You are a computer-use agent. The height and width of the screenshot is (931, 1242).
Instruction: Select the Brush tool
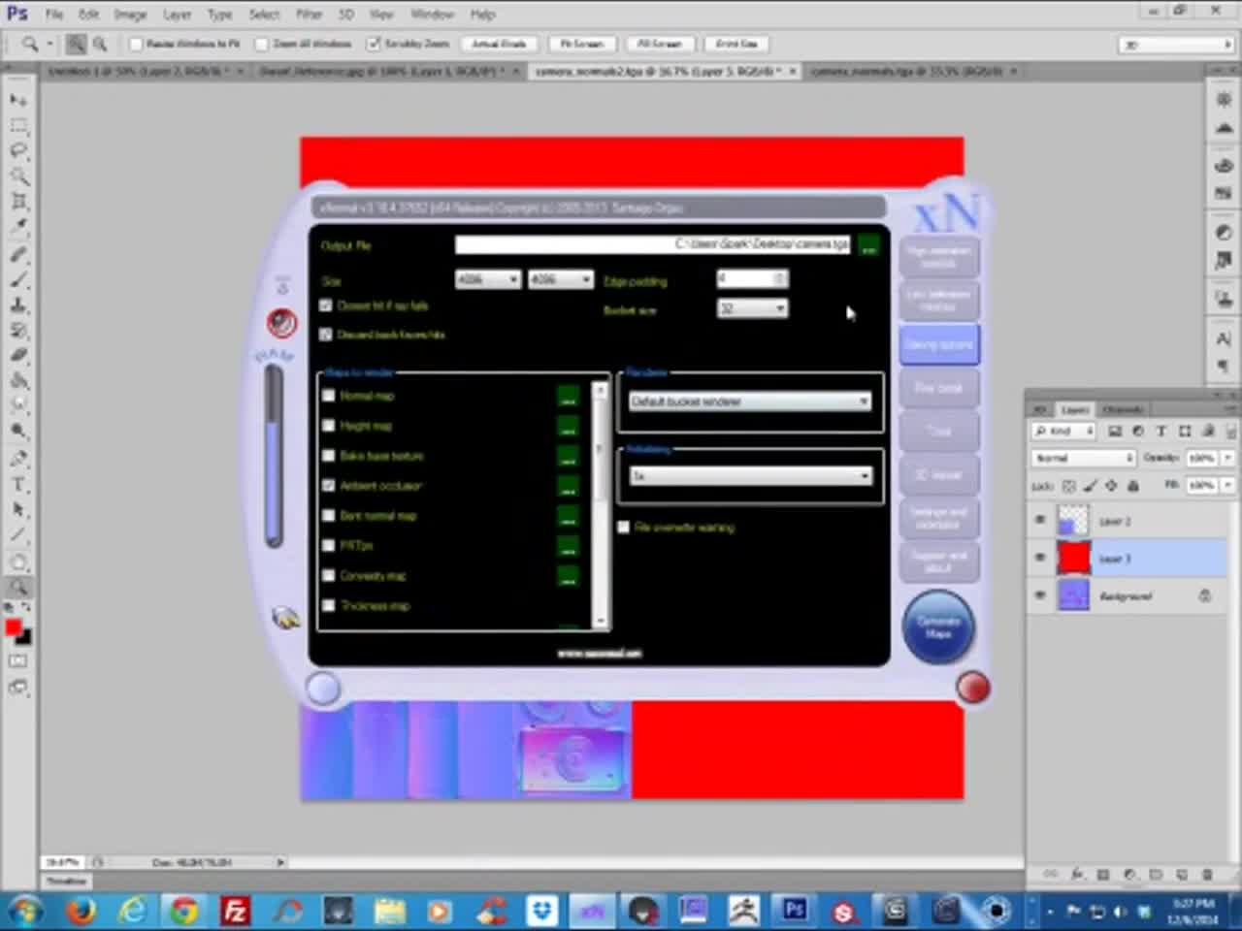tap(18, 279)
